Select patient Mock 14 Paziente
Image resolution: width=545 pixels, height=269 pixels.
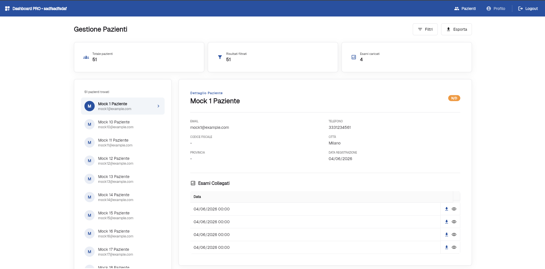click(x=123, y=197)
